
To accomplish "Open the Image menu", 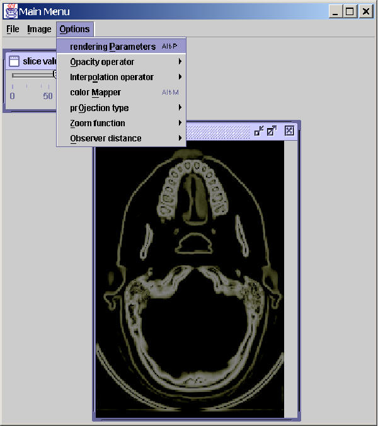I will [39, 29].
